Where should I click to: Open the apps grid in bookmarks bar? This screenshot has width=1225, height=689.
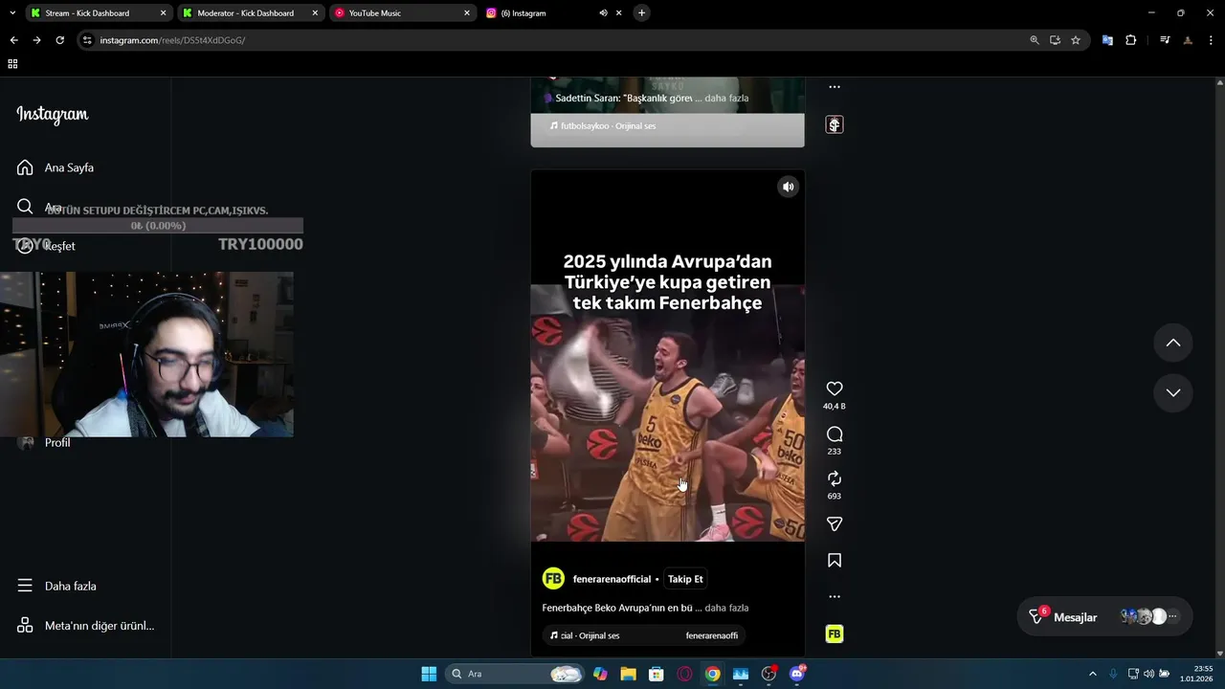(12, 64)
